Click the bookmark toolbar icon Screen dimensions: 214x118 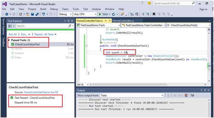coord(154,14)
